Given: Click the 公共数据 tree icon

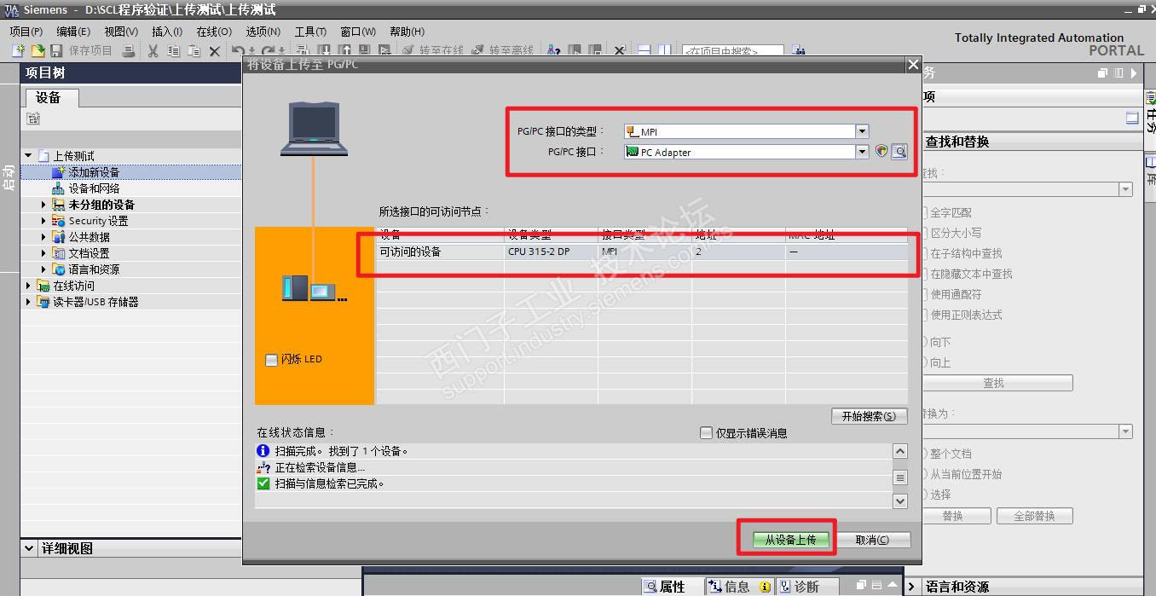Looking at the screenshot, I should (x=58, y=237).
